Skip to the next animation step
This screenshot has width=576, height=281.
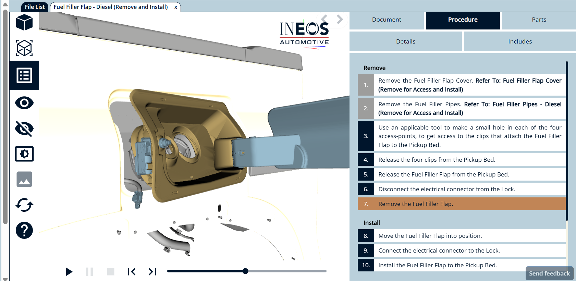[152, 272]
